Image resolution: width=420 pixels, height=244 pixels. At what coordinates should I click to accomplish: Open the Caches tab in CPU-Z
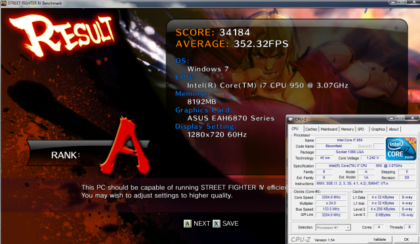pyautogui.click(x=311, y=130)
